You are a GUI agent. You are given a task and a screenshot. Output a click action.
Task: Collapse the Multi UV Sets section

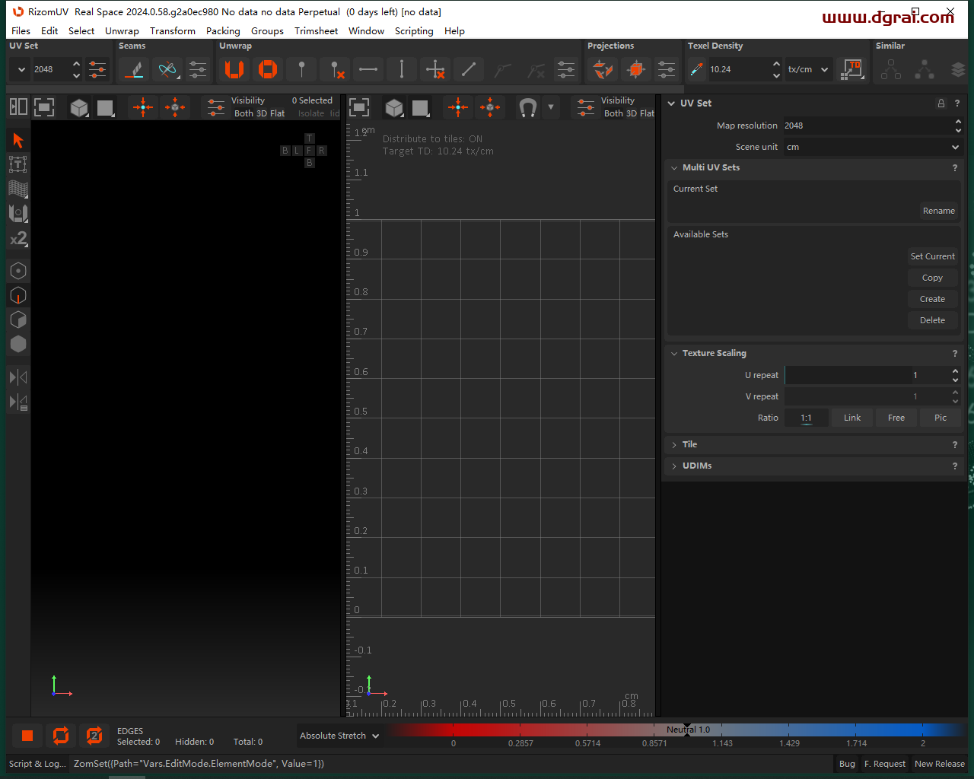click(674, 168)
